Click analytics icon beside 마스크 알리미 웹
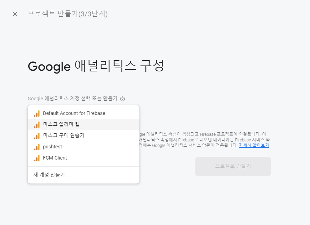310x225 pixels. pyautogui.click(x=37, y=125)
